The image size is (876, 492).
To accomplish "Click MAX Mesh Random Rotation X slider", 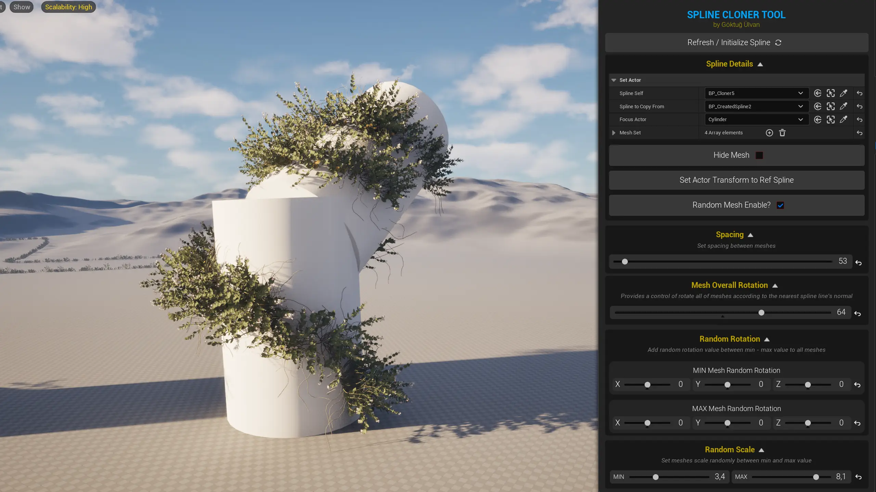I will coord(647,423).
